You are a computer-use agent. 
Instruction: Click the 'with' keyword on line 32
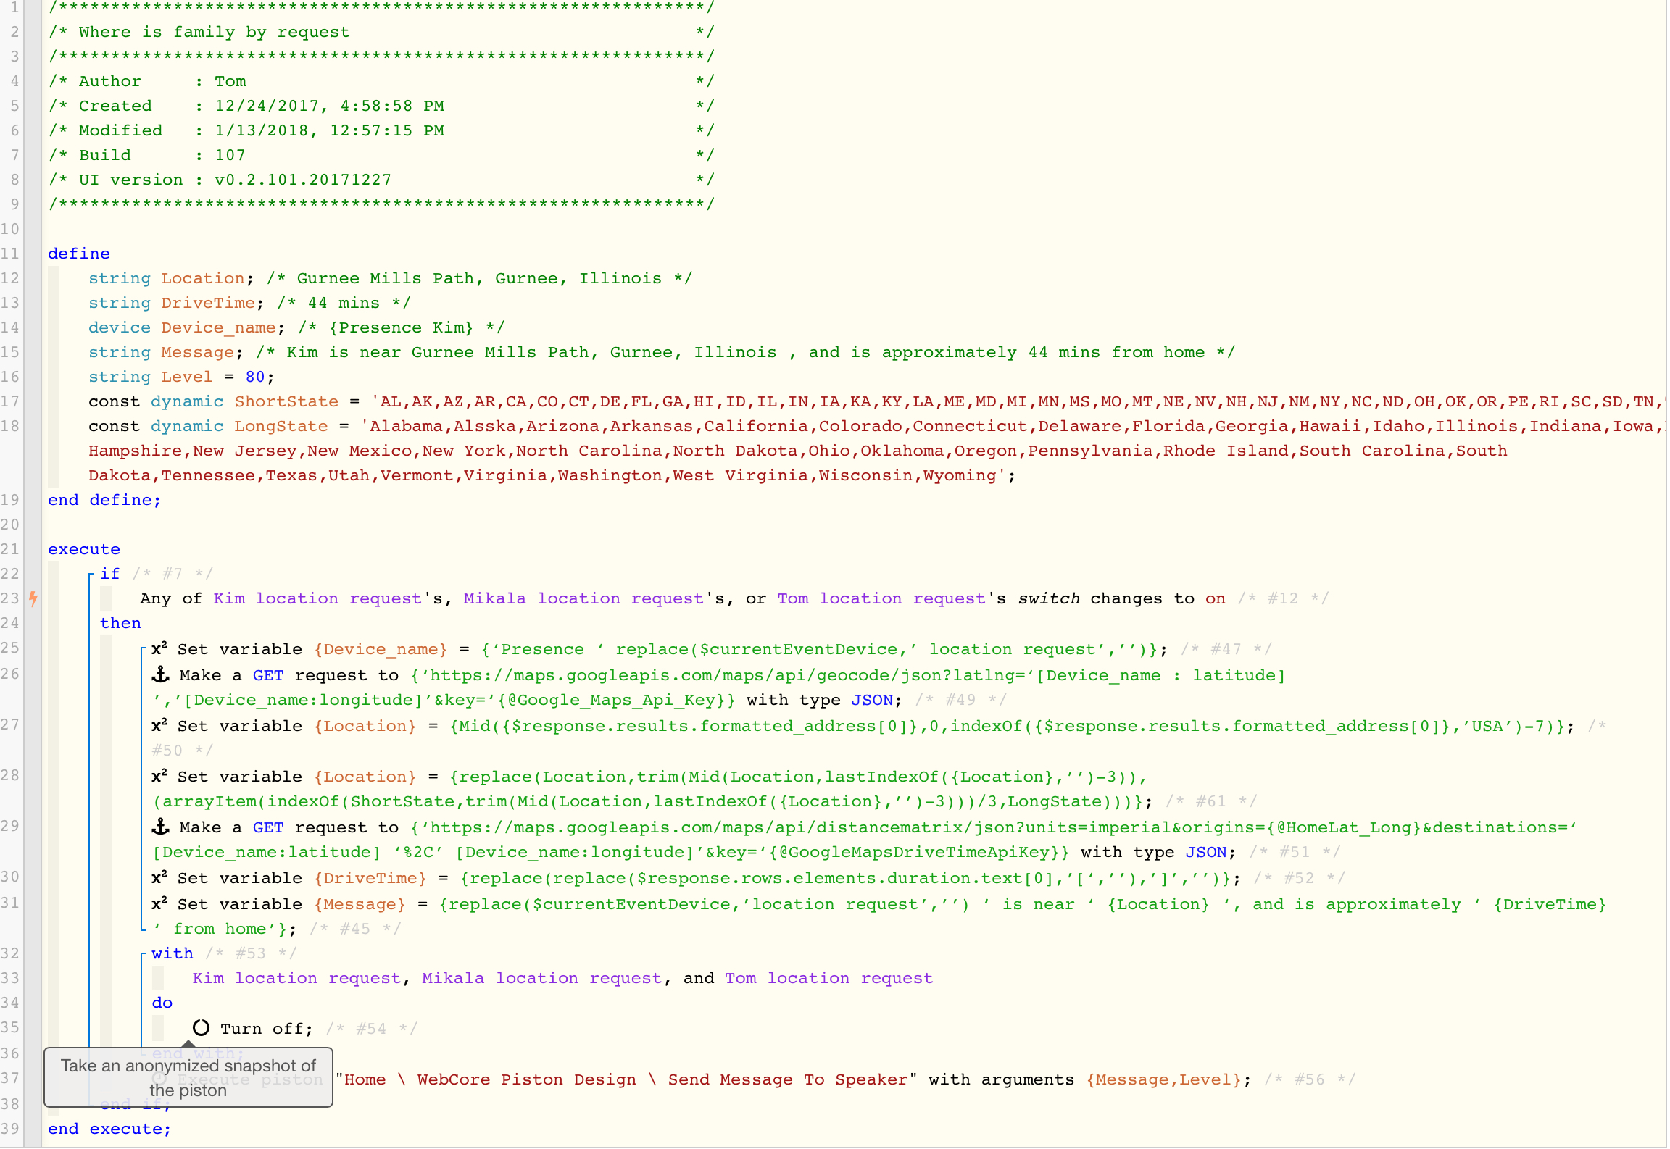(x=173, y=953)
